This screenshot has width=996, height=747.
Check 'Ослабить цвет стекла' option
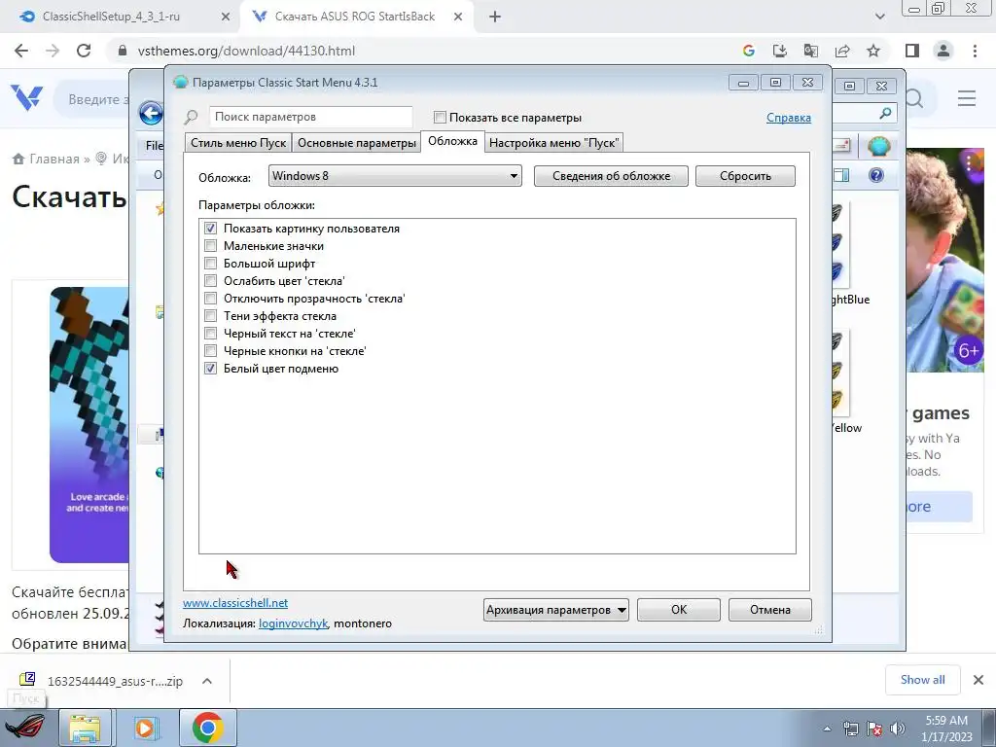(210, 281)
